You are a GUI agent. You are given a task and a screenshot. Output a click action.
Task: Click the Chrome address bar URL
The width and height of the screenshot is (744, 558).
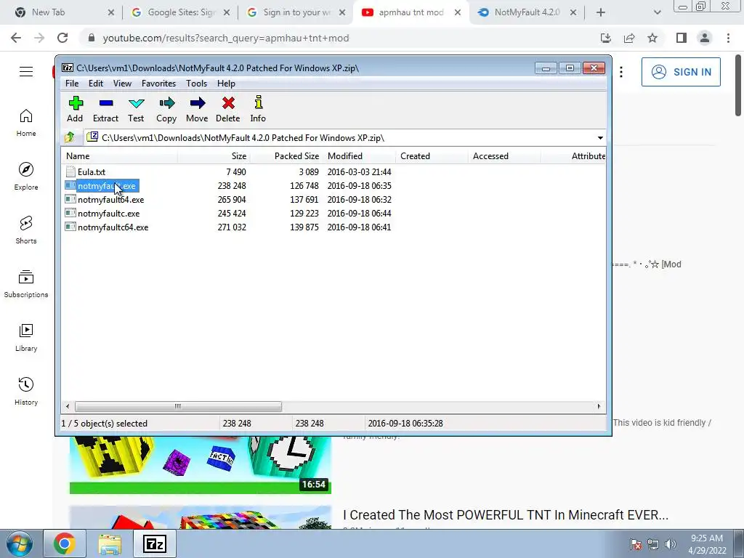coord(226,38)
